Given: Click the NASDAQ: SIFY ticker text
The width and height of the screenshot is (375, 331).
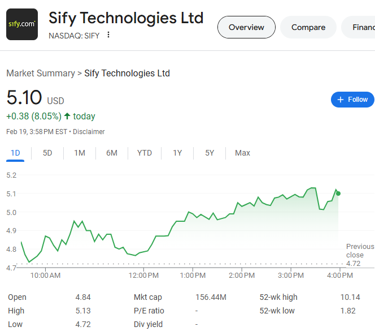Looking at the screenshot, I should [x=74, y=36].
